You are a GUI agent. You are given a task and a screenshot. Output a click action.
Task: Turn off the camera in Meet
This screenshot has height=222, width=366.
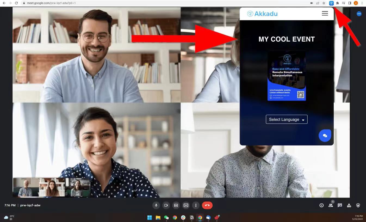(x=166, y=205)
